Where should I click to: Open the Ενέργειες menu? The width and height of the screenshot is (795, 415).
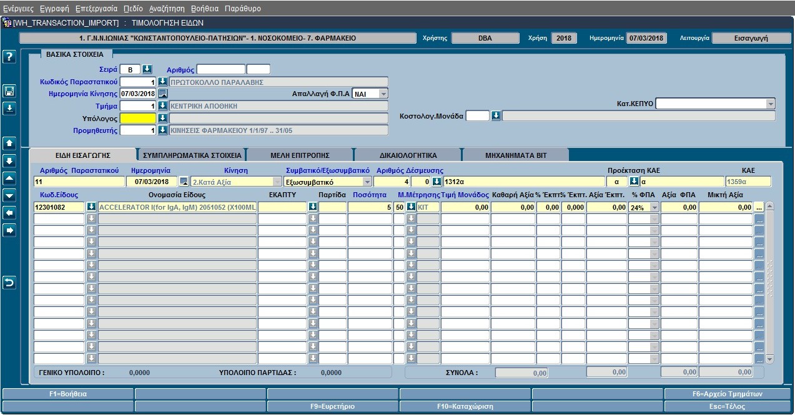(x=19, y=9)
